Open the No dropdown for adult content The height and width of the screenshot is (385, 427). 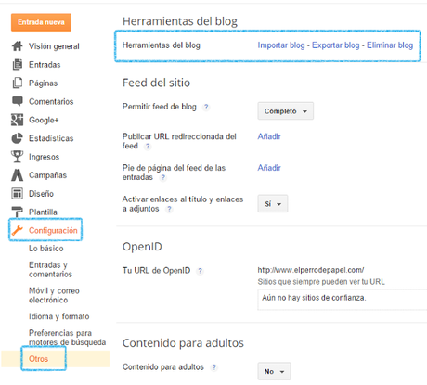click(x=274, y=371)
